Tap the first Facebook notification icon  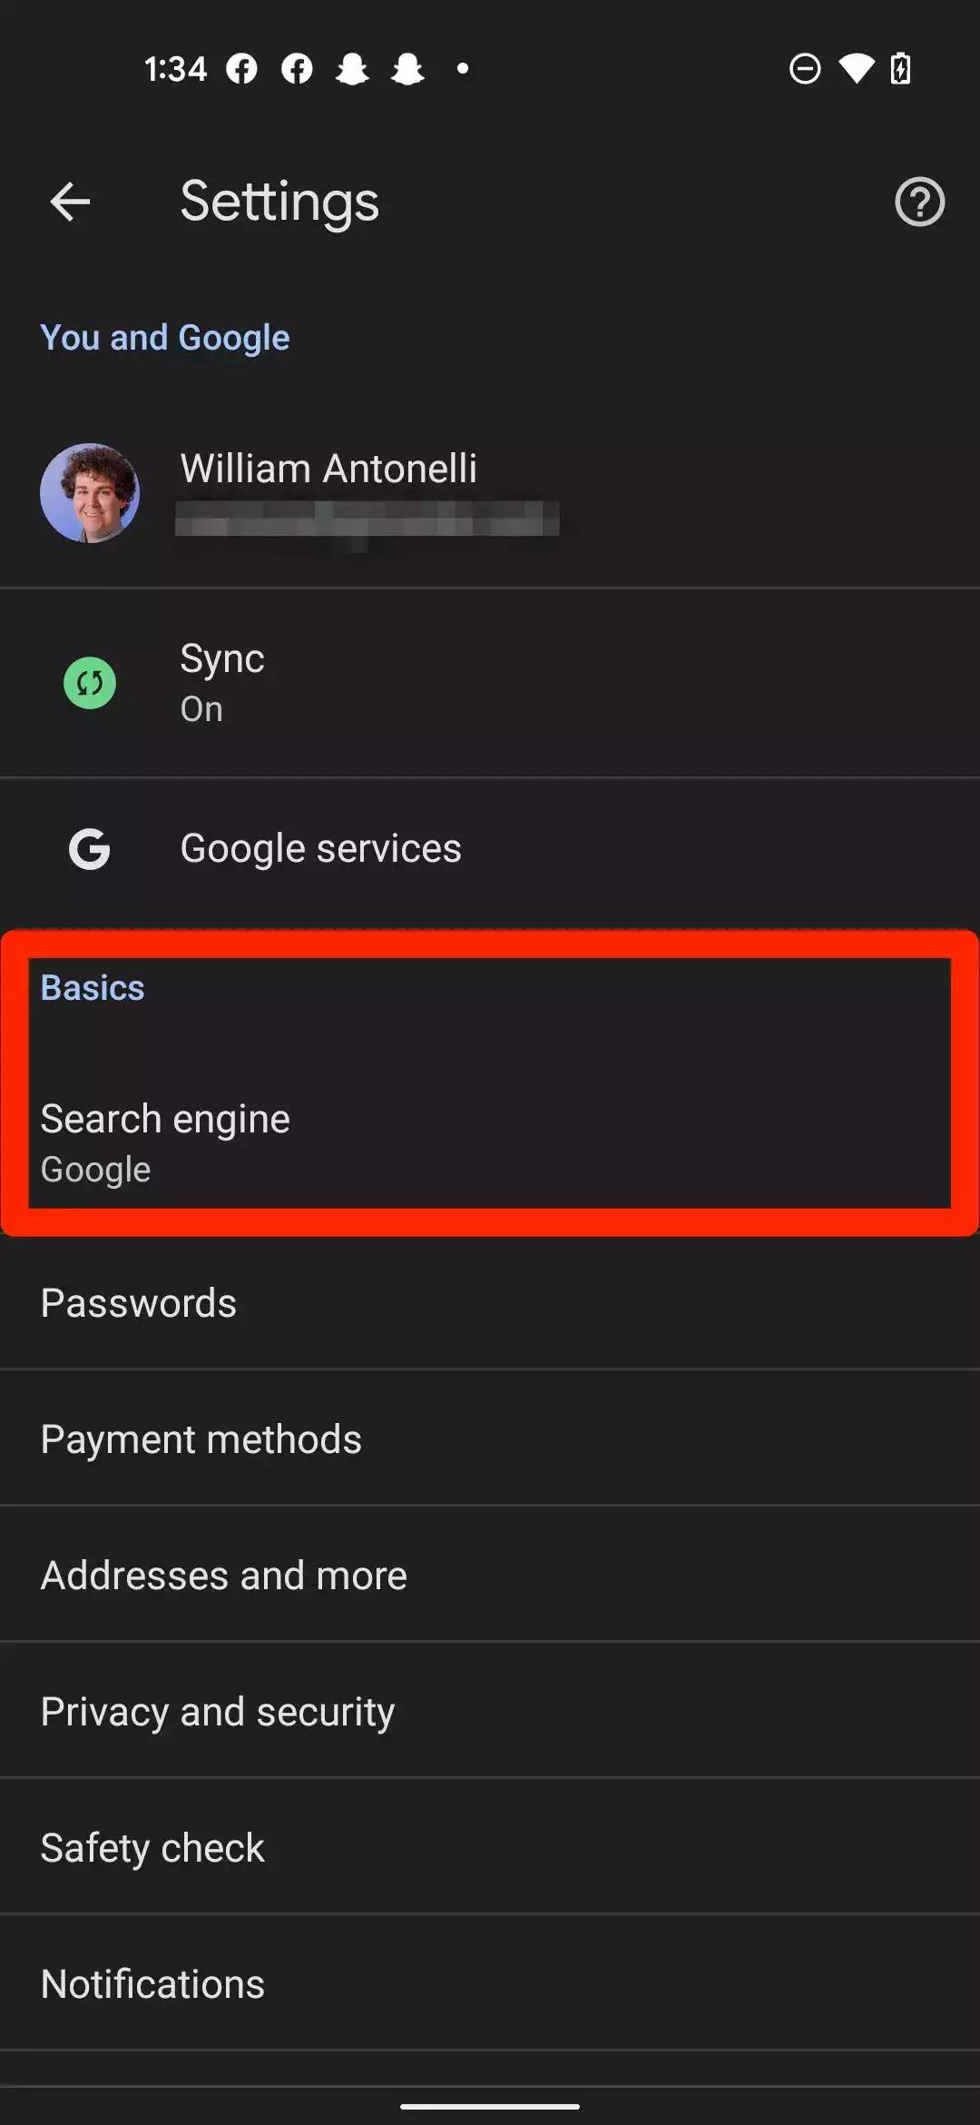click(x=241, y=69)
